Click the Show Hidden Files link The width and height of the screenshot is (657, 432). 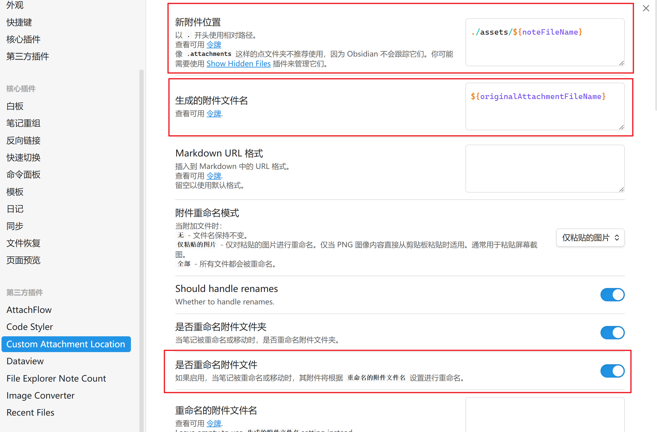(x=238, y=64)
